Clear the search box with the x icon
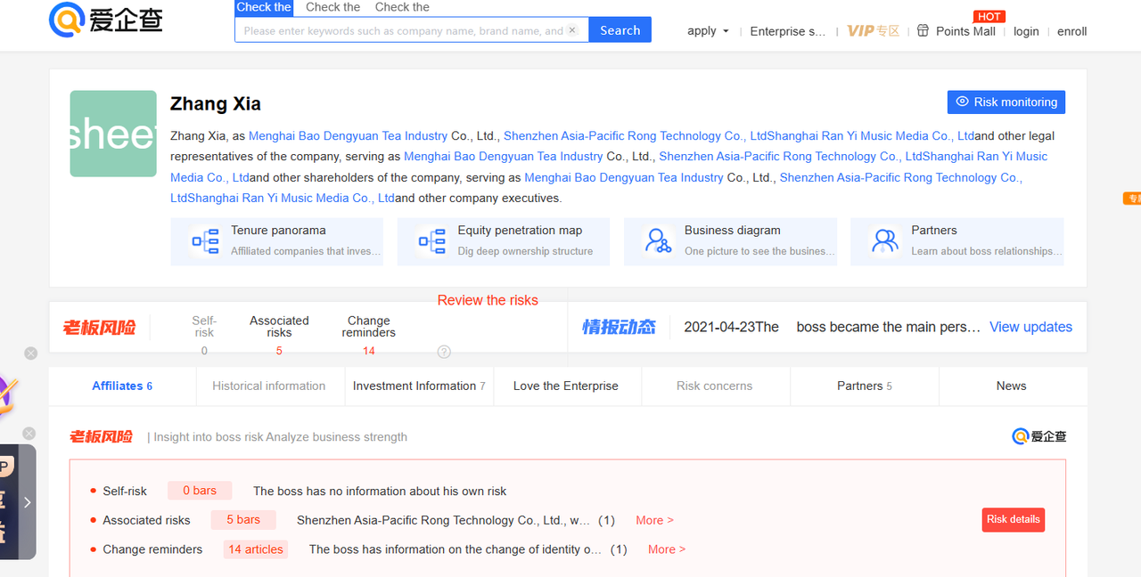The width and height of the screenshot is (1141, 577). [572, 30]
